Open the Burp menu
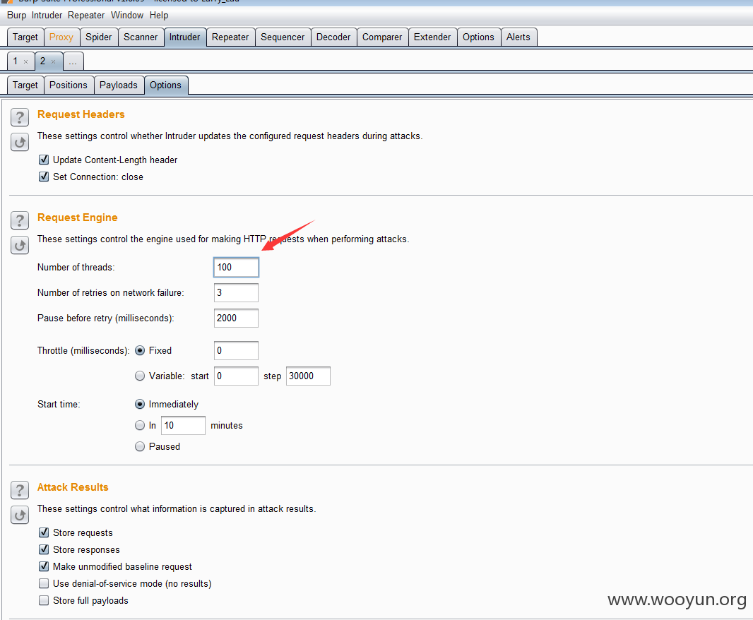The image size is (753, 620). [x=17, y=16]
